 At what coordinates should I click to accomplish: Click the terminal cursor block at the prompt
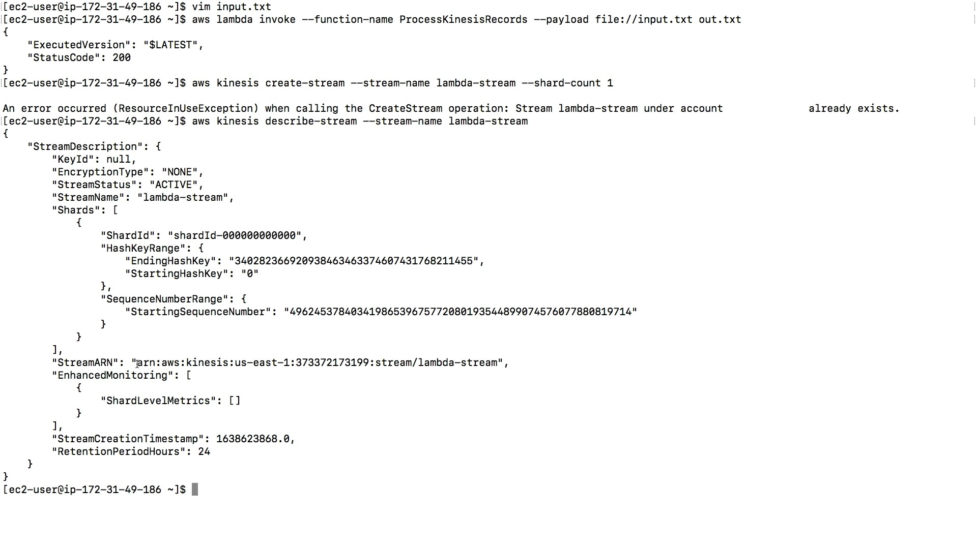[195, 490]
